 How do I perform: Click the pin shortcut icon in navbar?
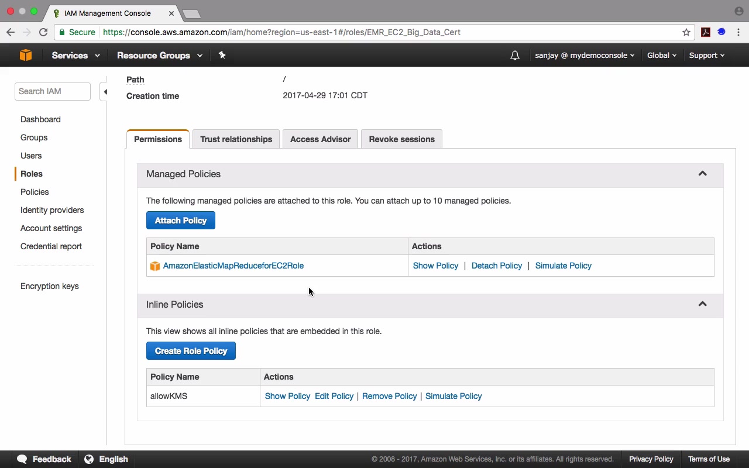pyautogui.click(x=222, y=55)
